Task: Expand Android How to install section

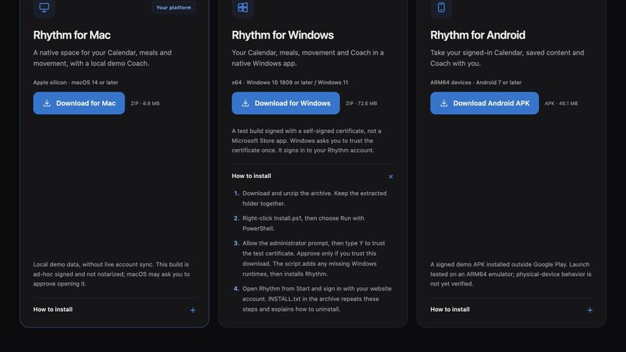Action: point(511,309)
